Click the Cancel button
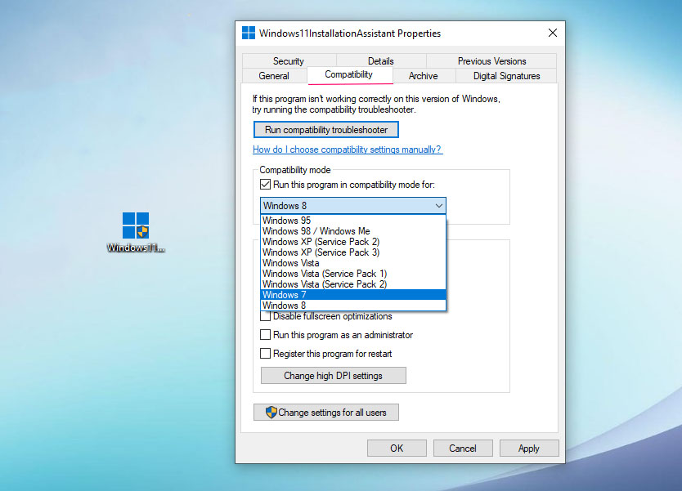 click(463, 448)
